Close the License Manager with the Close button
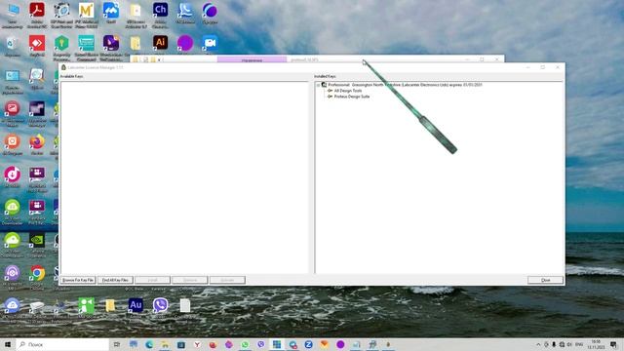This screenshot has width=624, height=351. 545,280
